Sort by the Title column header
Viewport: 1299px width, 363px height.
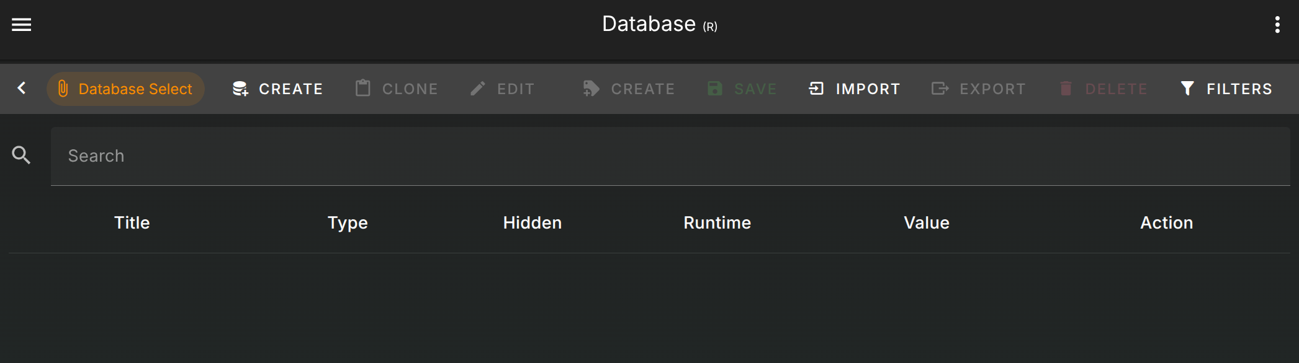(x=132, y=223)
